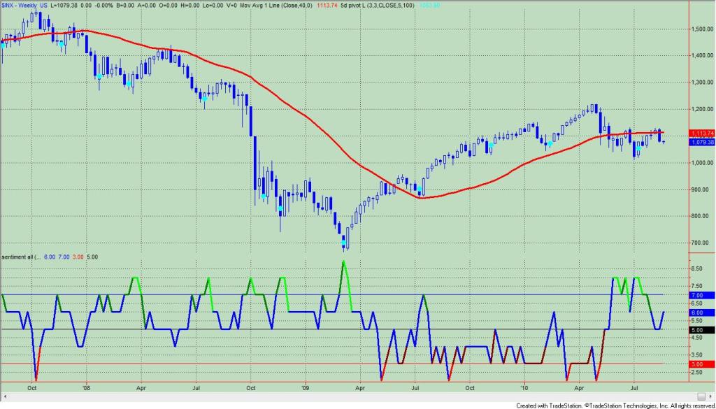Click the 'Mov Avg 1 Line (Close,40,0)' label
This screenshot has height=409, width=716.
tap(277, 6)
